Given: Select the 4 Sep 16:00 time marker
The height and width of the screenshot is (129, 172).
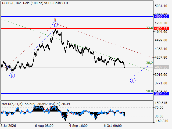Looking at the screenshot, I should [x=78, y=126].
